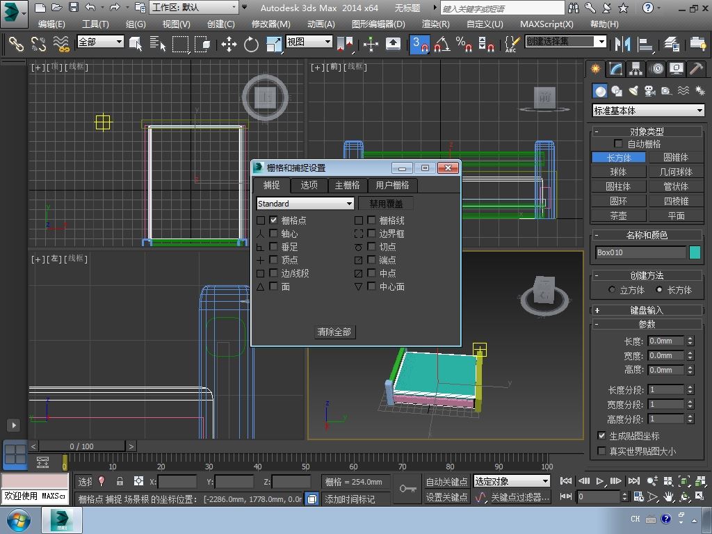Click the Undo arrow icon
The image size is (712, 534).
[x=90, y=7]
